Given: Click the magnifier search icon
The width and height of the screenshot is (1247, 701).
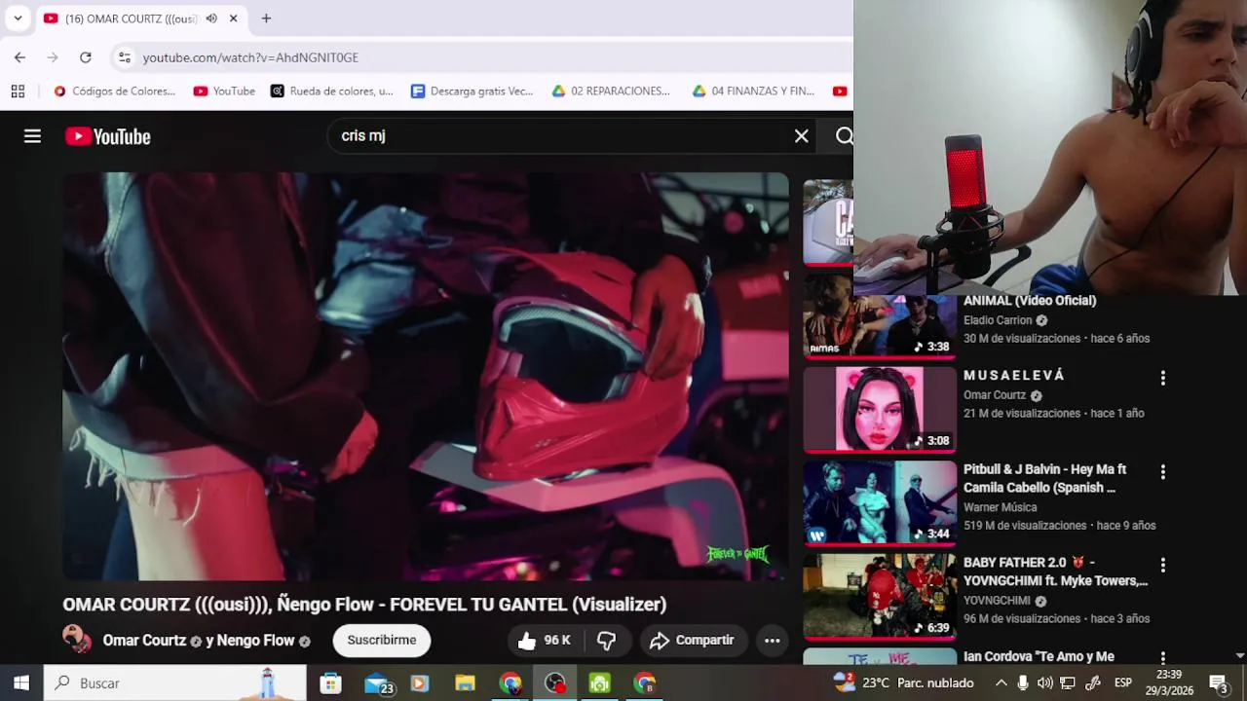Looking at the screenshot, I should coord(844,136).
